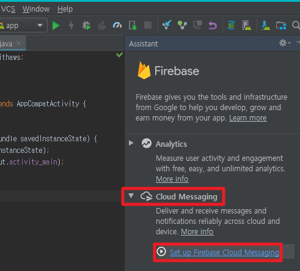Open AVD Manager device icon
300x271 pixels.
pyautogui.click(x=247, y=26)
